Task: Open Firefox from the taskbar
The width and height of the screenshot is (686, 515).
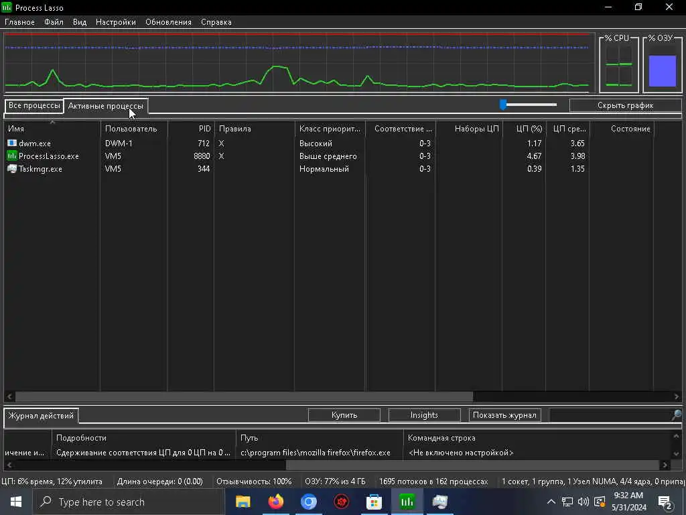Action: point(275,502)
